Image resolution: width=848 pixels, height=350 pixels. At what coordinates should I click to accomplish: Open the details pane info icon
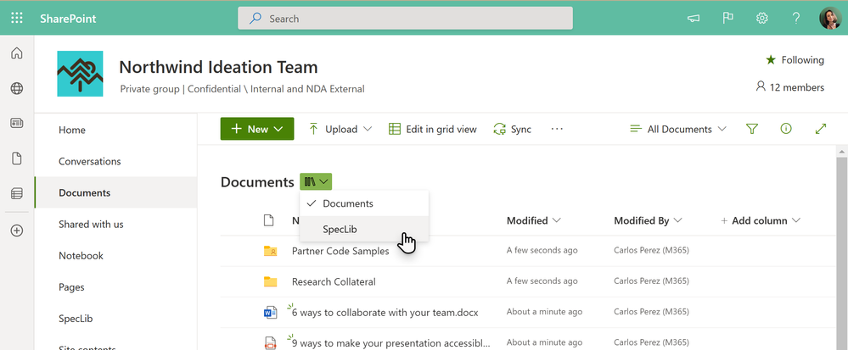pyautogui.click(x=786, y=129)
